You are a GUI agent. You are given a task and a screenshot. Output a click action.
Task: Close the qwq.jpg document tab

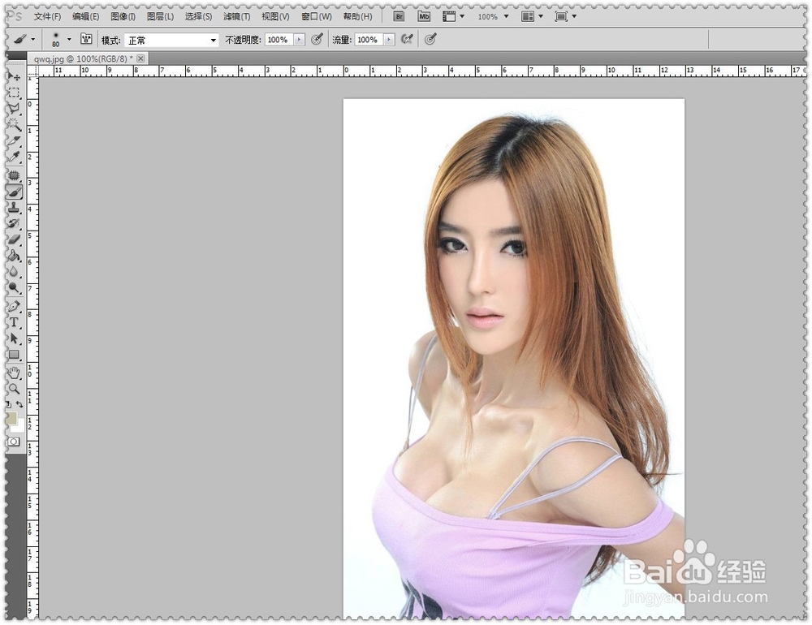tap(140, 59)
